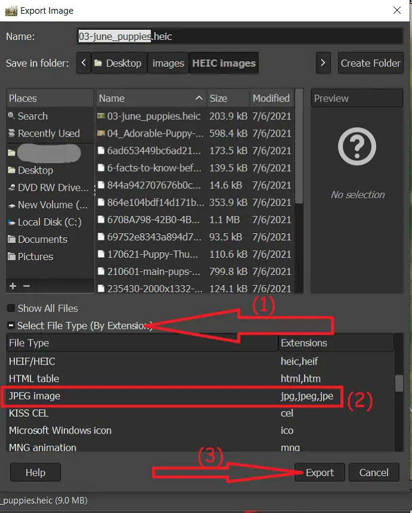412x513 pixels.
Task: Open New Volume in Places
Action: point(50,205)
